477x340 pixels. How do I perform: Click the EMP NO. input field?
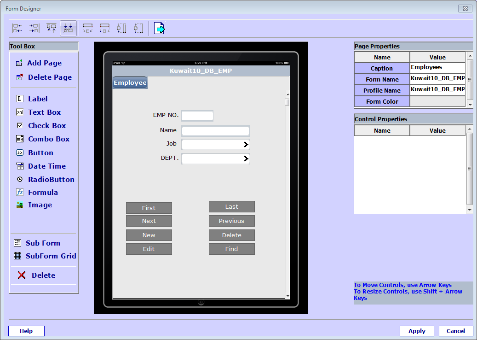197,116
